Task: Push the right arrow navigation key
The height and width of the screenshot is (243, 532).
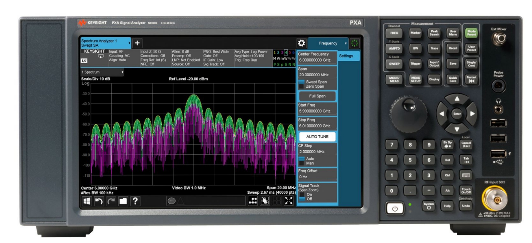Action: [x=472, y=114]
